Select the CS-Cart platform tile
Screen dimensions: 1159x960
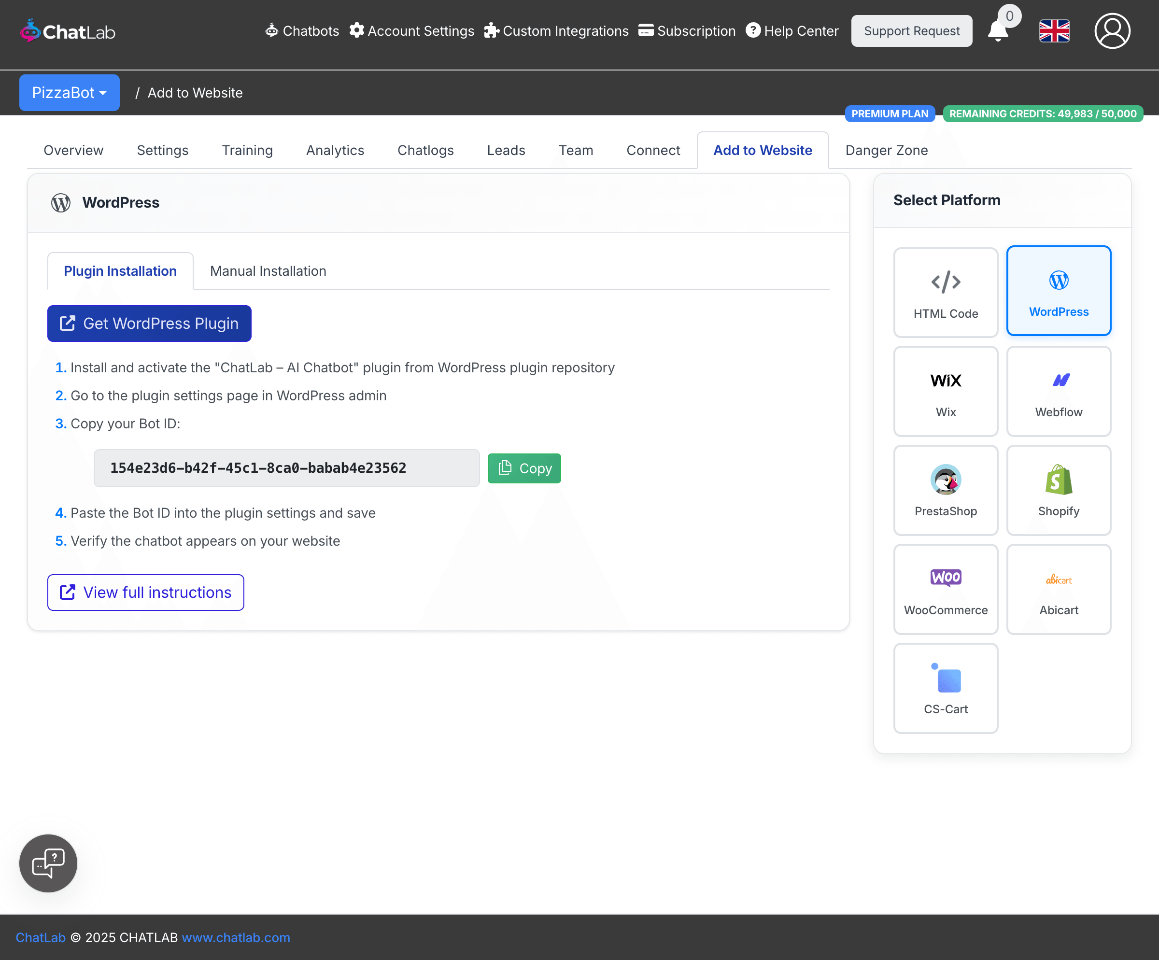[x=946, y=688]
